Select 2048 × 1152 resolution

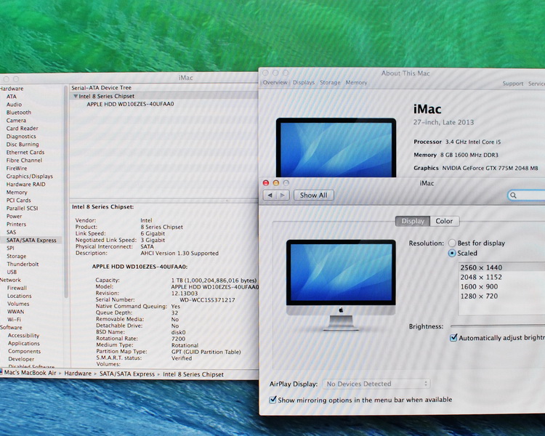481,277
